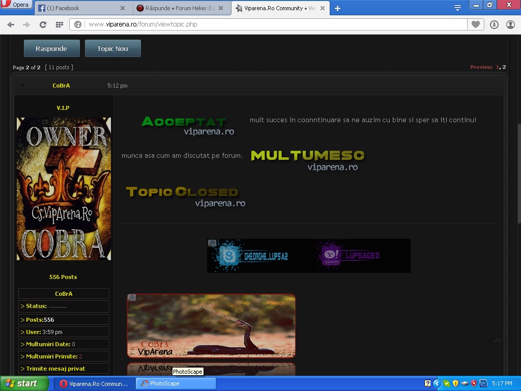Viewport: 521px width, 391px height.
Task: Click the site info globe icon
Action: [x=78, y=24]
